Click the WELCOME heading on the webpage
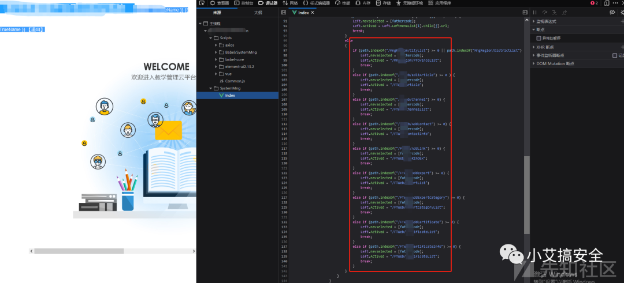Screen dimensions: 624x283 pyautogui.click(x=166, y=67)
